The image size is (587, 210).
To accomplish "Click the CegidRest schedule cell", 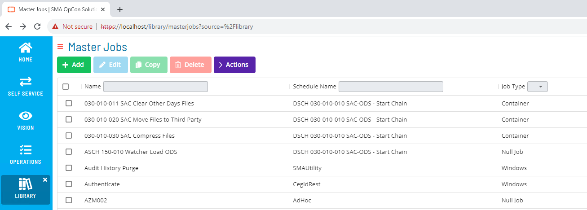I will pyautogui.click(x=307, y=184).
